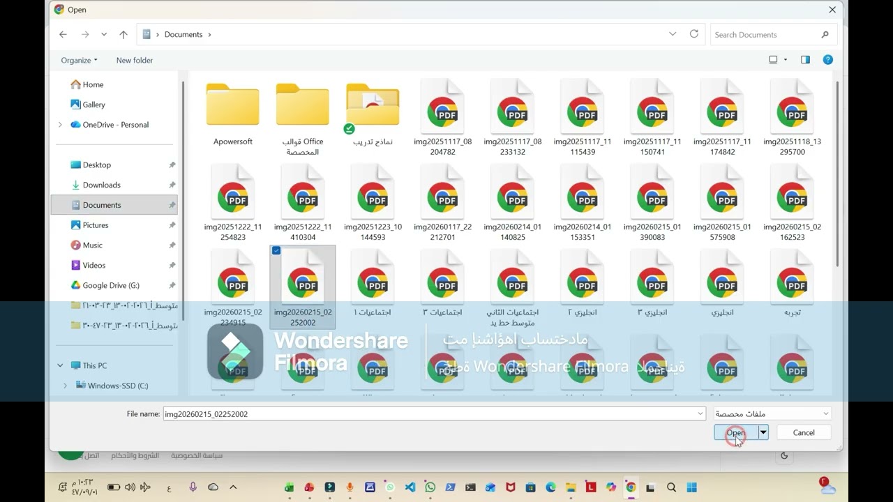Expand the recent locations dropdown
The image size is (893, 502).
pos(104,34)
